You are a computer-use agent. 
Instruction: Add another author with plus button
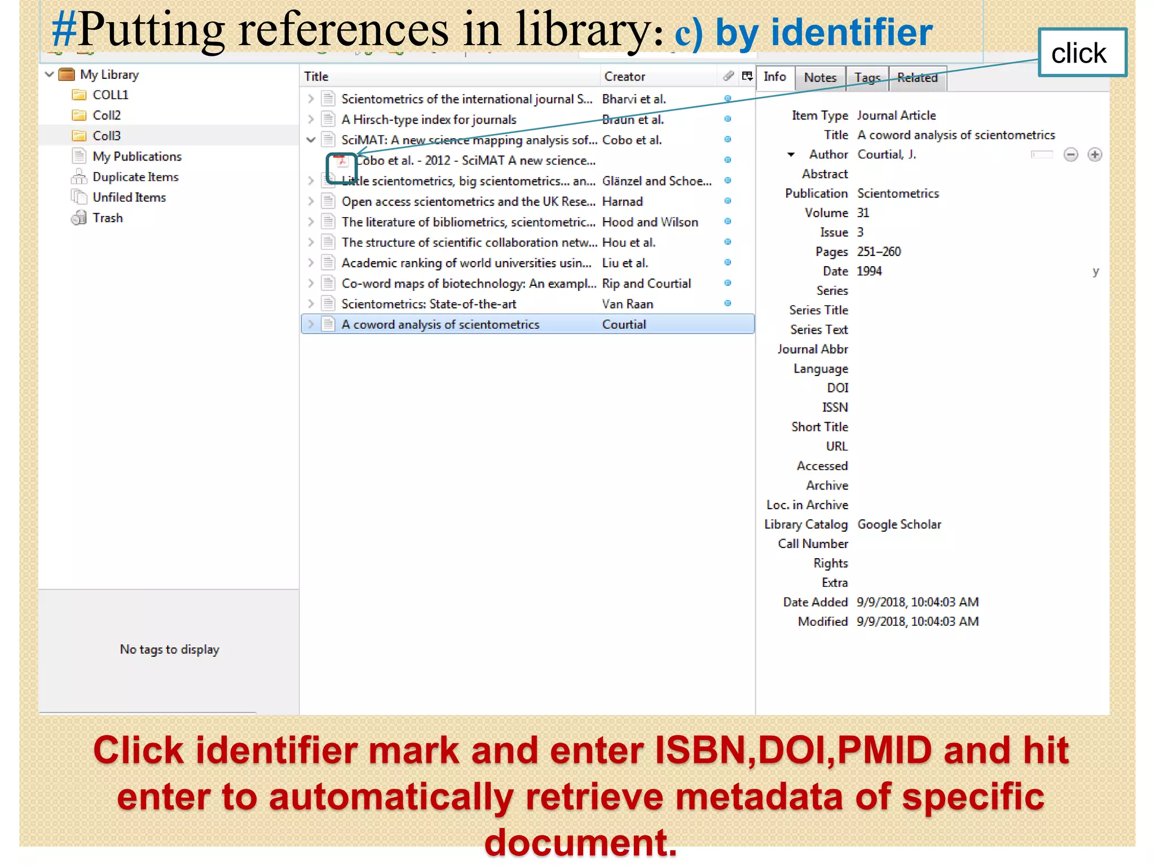[x=1095, y=154]
